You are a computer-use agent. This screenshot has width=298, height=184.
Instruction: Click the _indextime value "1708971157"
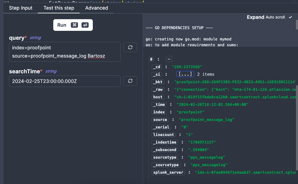[x=202, y=142]
